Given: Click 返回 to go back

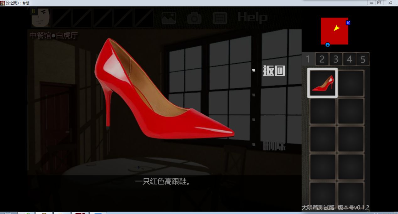Looking at the screenshot, I should (274, 71).
